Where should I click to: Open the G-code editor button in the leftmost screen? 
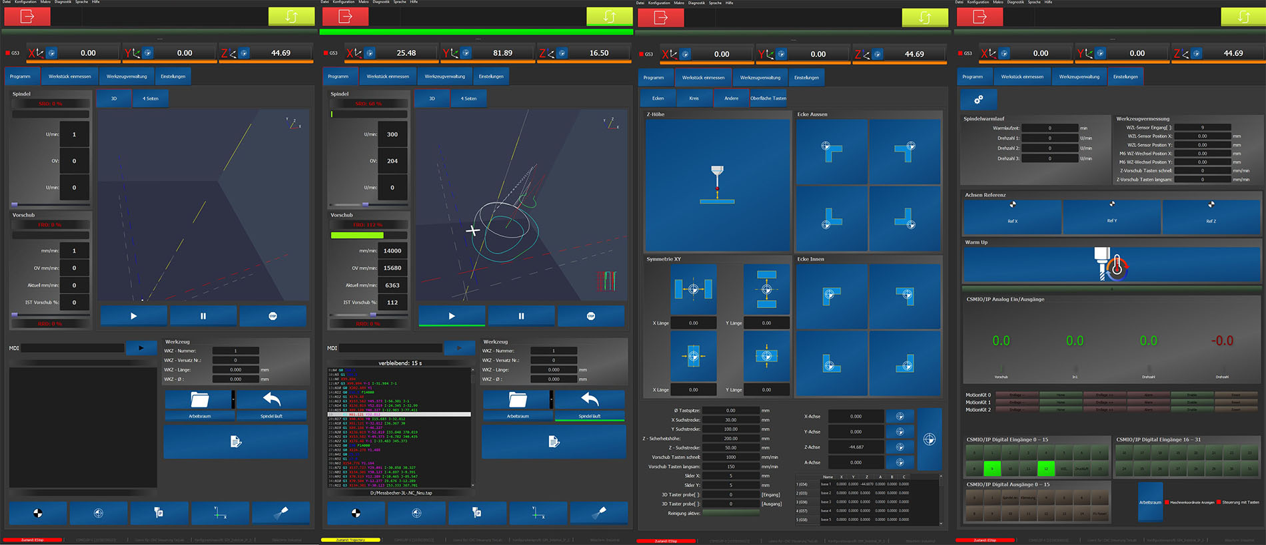tap(236, 441)
